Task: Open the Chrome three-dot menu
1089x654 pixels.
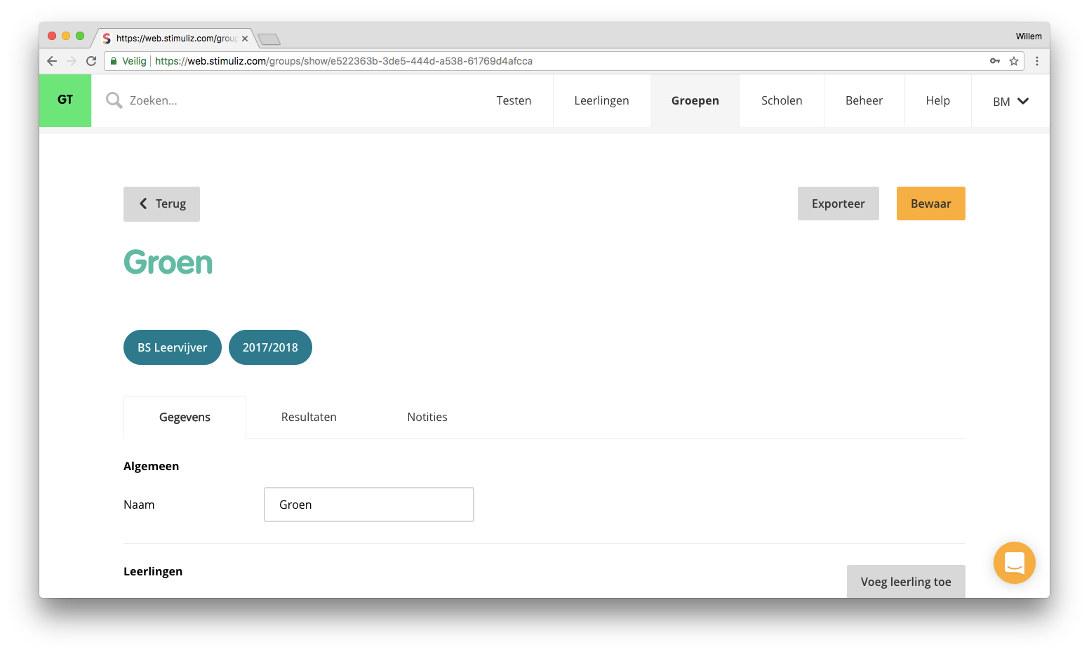Action: 1037,61
